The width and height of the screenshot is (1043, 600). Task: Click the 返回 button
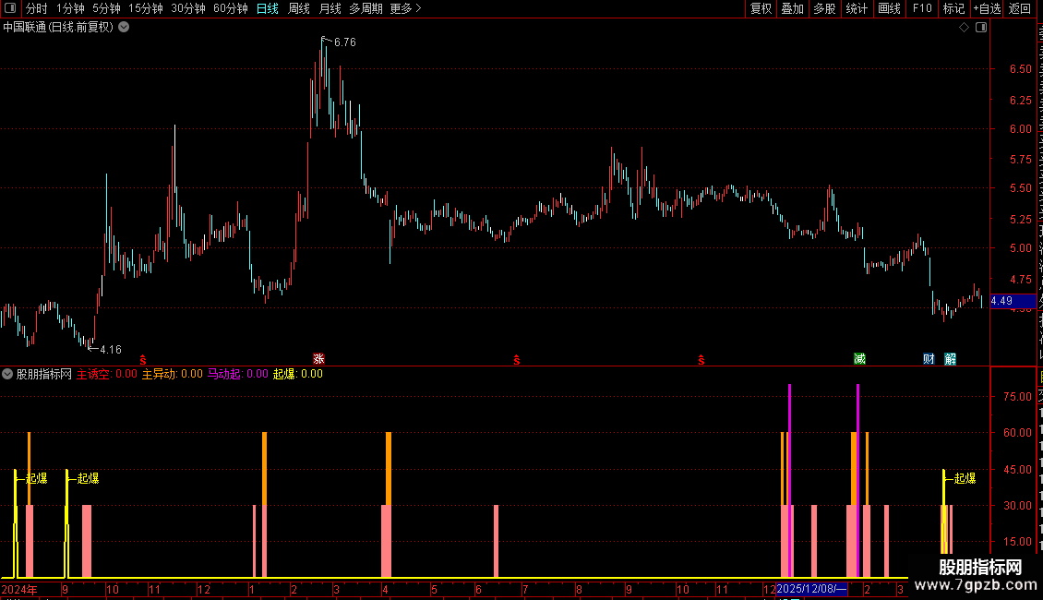(x=1019, y=8)
